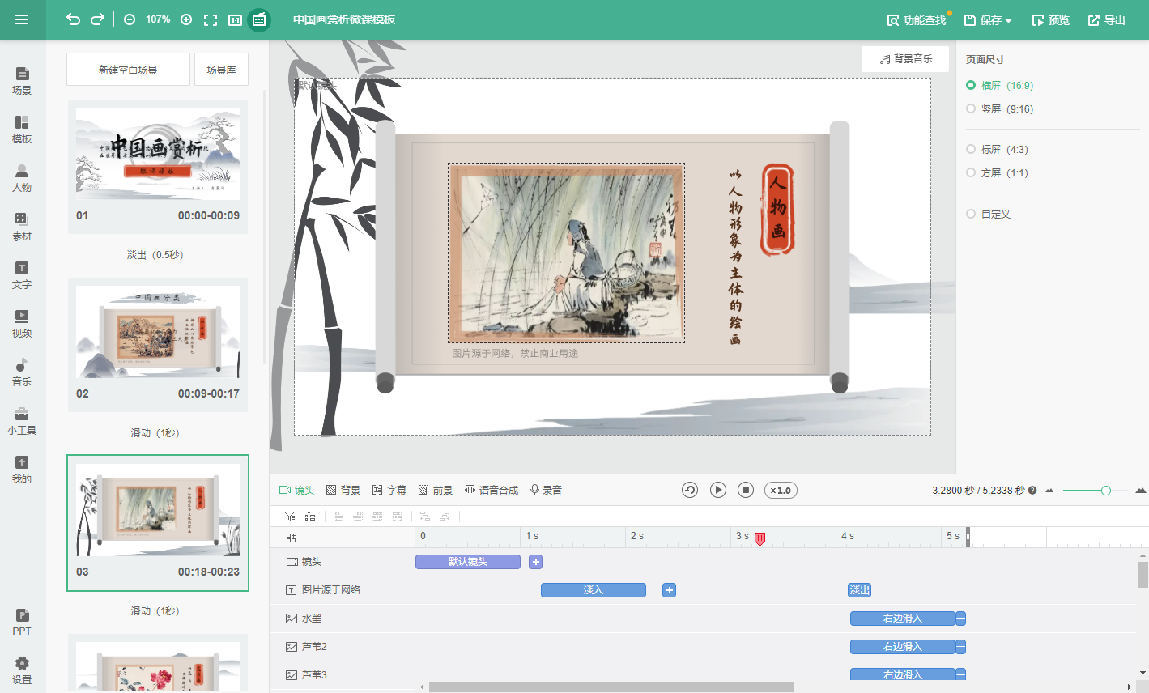Screen dimensions: 1149x693
Task: Open 设置 in left sidebar
Action: pyautogui.click(x=22, y=670)
